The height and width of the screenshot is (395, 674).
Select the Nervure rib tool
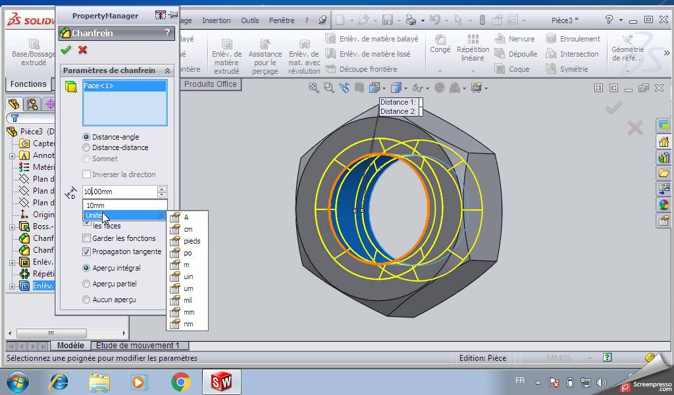(x=515, y=39)
